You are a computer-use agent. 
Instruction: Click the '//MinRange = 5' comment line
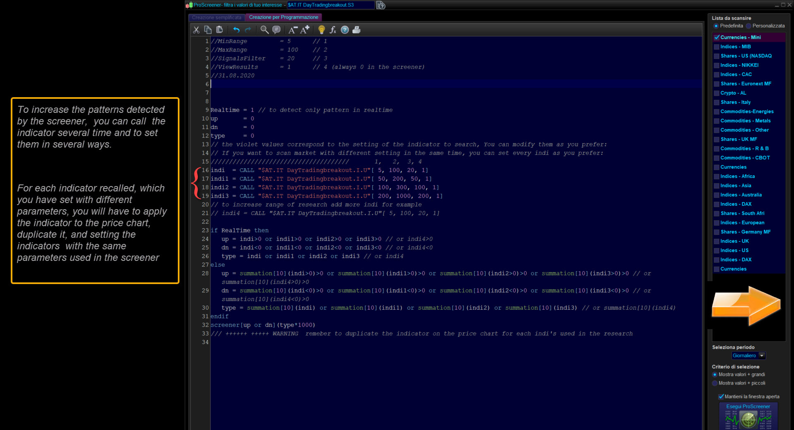(269, 41)
